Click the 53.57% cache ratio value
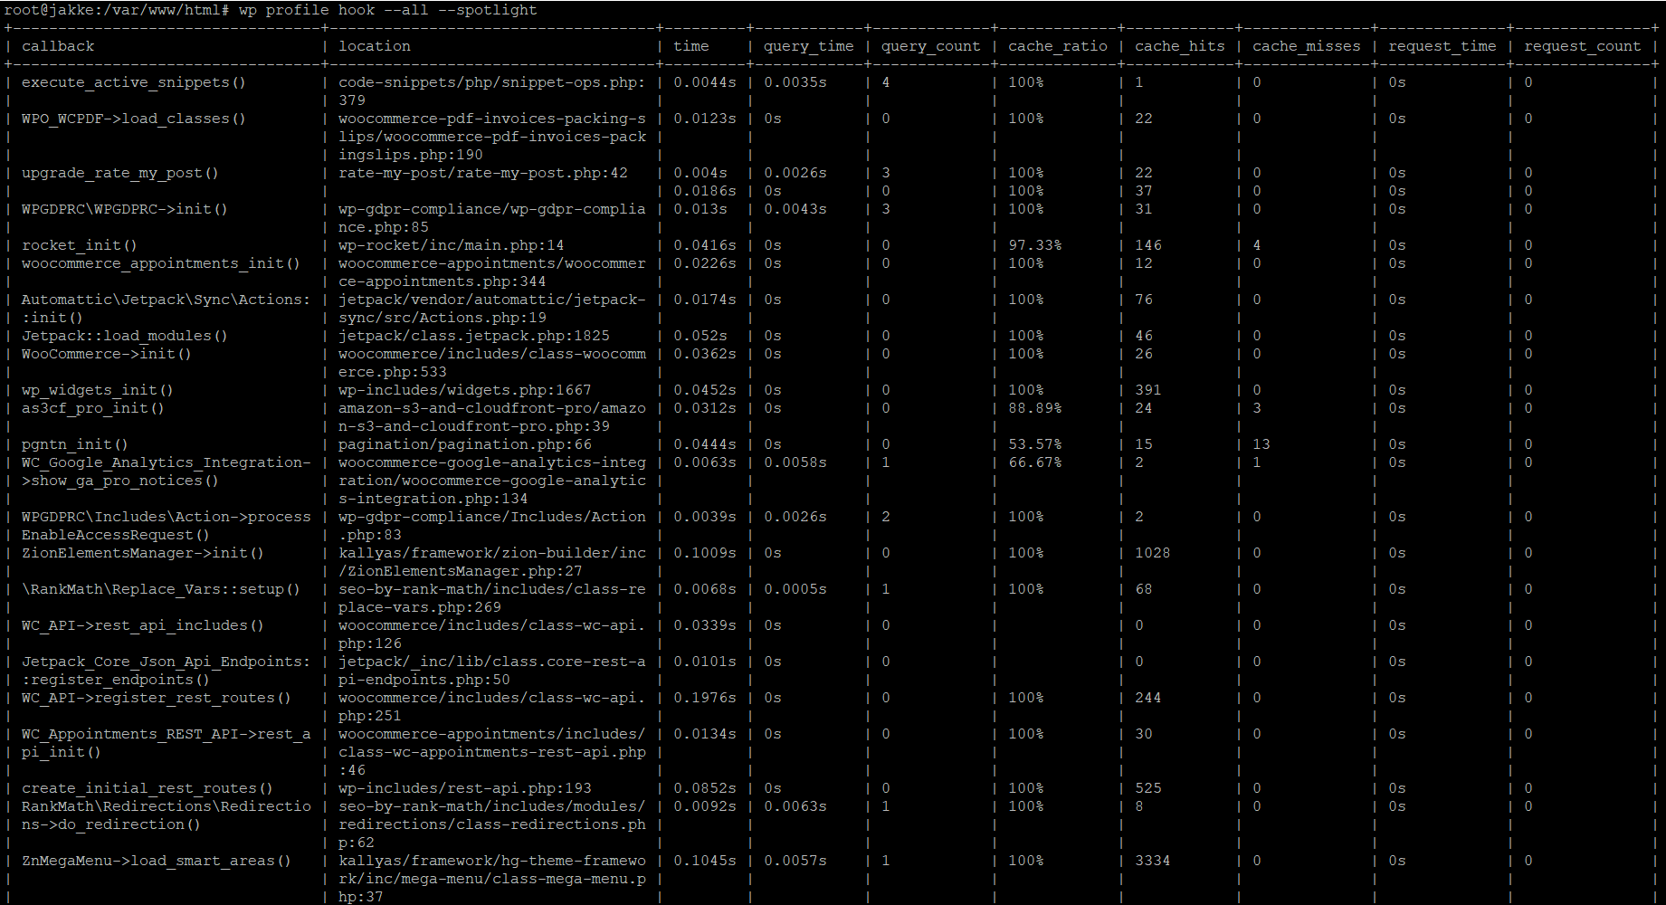1666x905 pixels. pyautogui.click(x=1034, y=444)
